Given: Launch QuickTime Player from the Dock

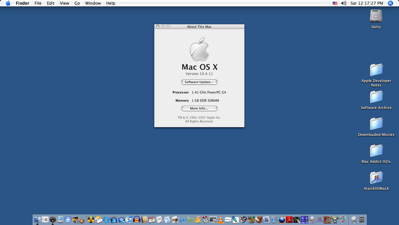Looking at the screenshot, I should coord(106,219).
